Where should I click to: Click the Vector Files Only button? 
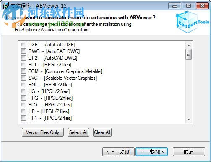(x=43, y=132)
